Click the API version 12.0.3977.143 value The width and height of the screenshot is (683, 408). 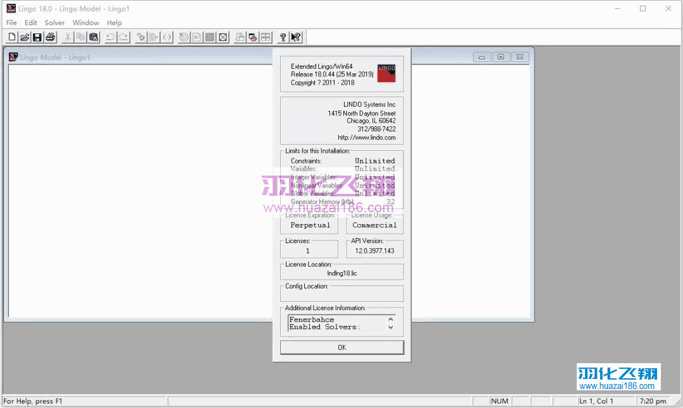coord(374,251)
